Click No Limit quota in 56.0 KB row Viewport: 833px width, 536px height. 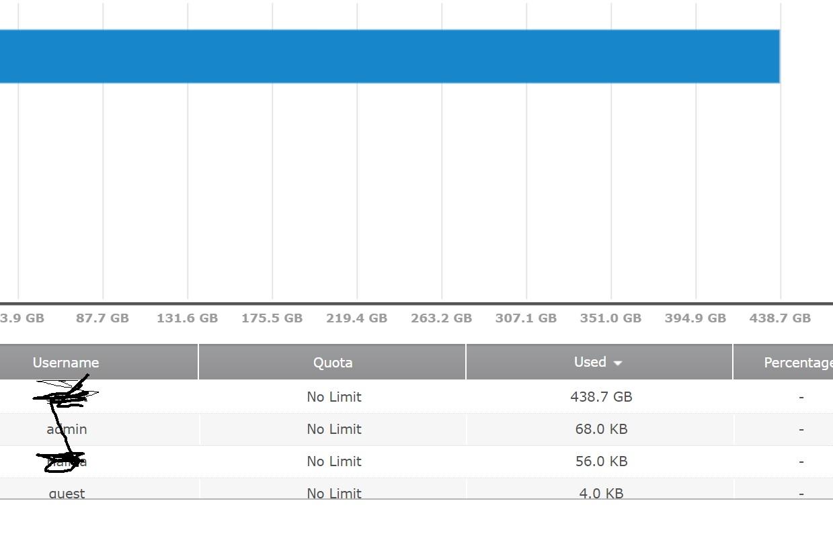click(x=334, y=461)
